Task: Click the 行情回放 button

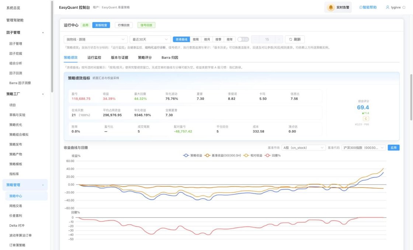Action: point(124,25)
